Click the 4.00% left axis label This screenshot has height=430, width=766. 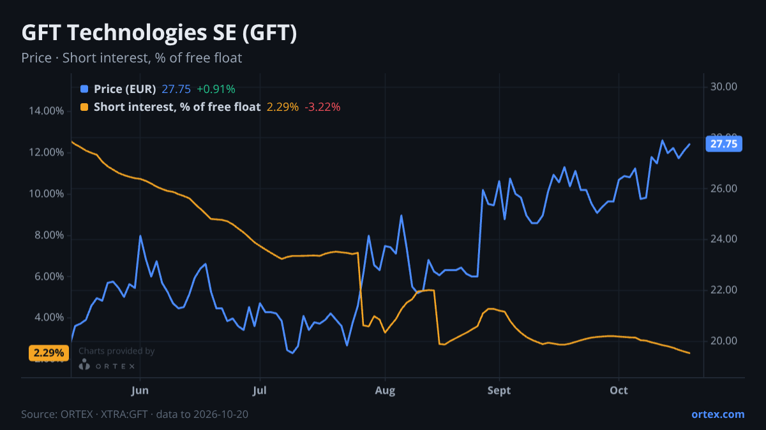point(49,318)
